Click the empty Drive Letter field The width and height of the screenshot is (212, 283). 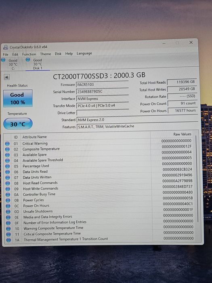point(103,113)
